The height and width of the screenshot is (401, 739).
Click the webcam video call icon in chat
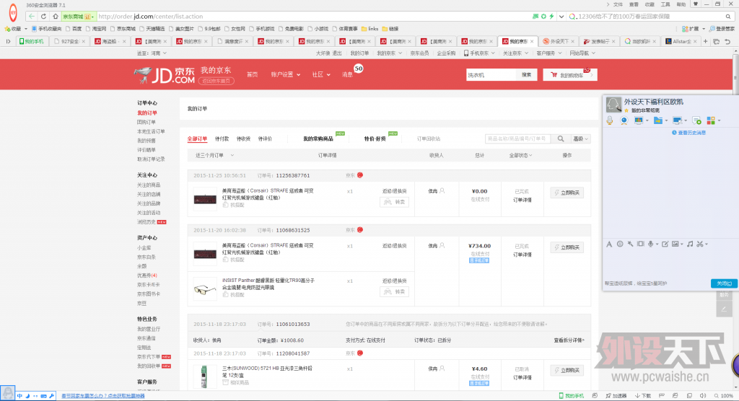coord(624,120)
